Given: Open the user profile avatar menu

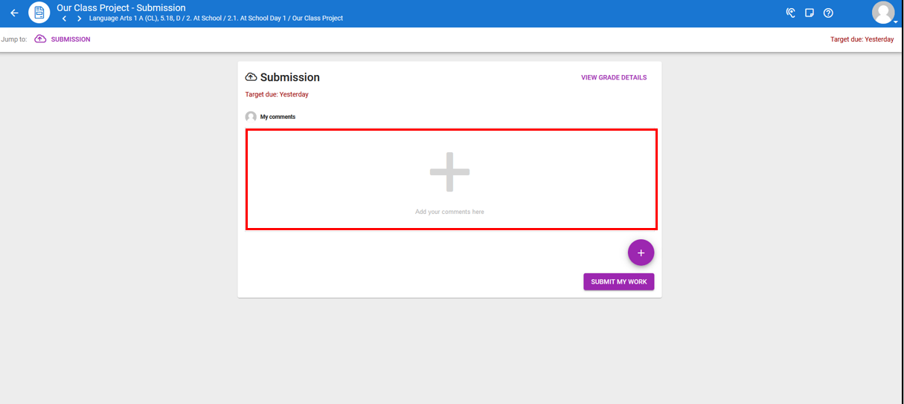Looking at the screenshot, I should point(883,13).
